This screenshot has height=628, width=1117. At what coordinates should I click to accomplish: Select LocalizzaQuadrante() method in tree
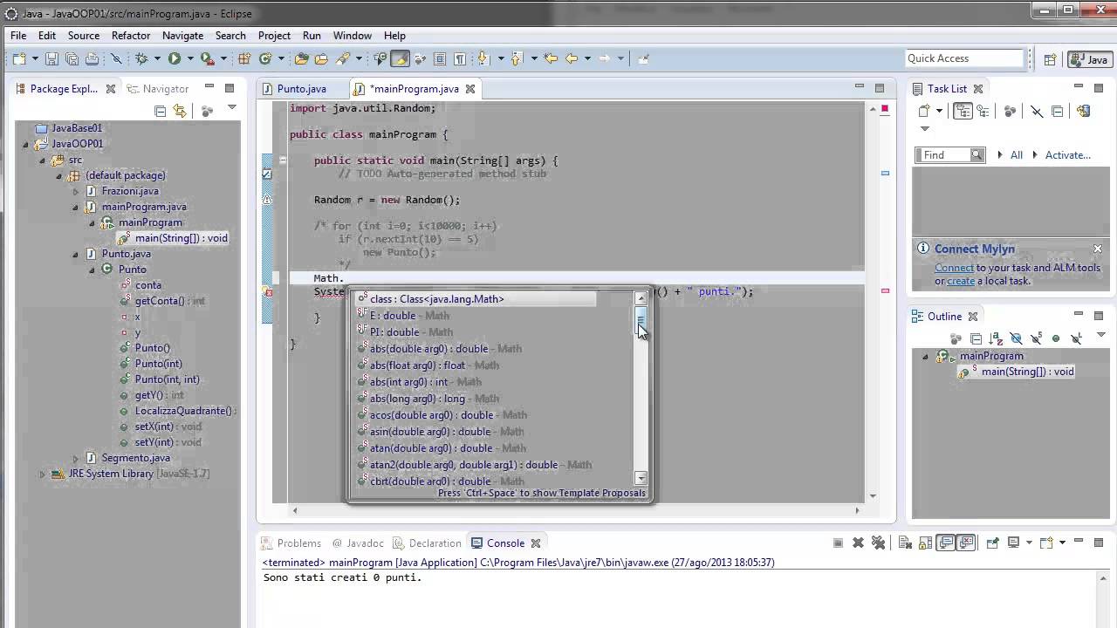point(179,411)
